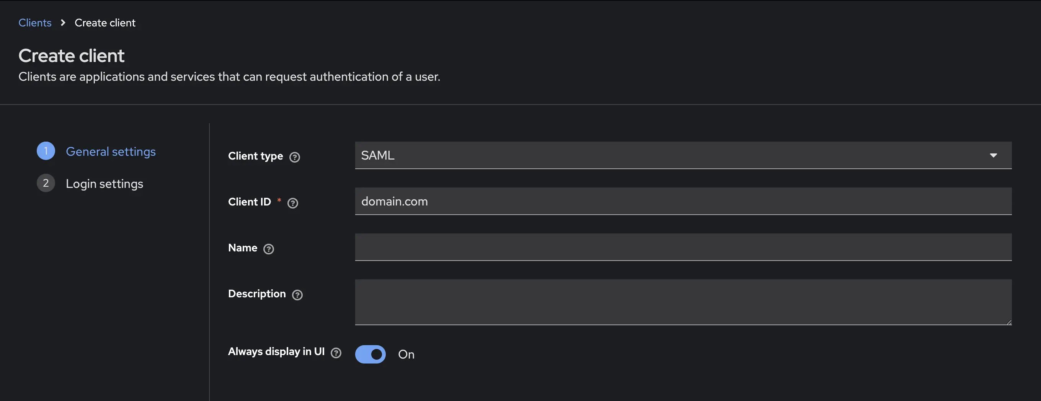Toggle Always display in UI switch
1041x401 pixels.
pyautogui.click(x=370, y=354)
